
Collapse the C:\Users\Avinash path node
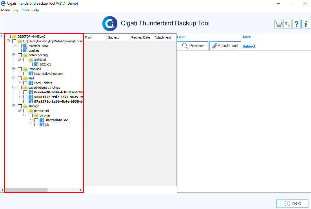(x=8, y=41)
